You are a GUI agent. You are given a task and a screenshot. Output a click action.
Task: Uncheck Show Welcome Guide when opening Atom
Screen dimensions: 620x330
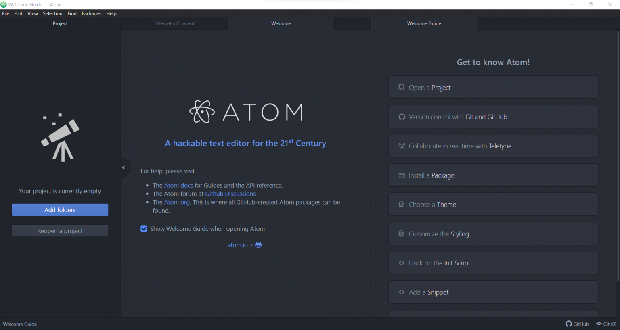(144, 228)
